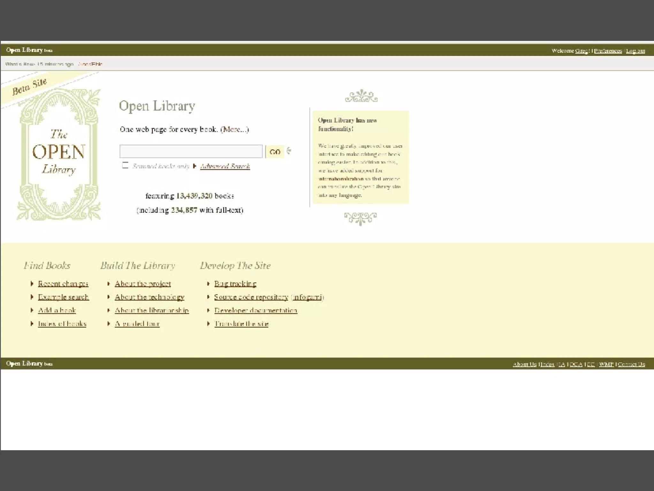Screen dimensions: 654x491
Task: Open the Advanced Search link
Action: pyautogui.click(x=225, y=166)
